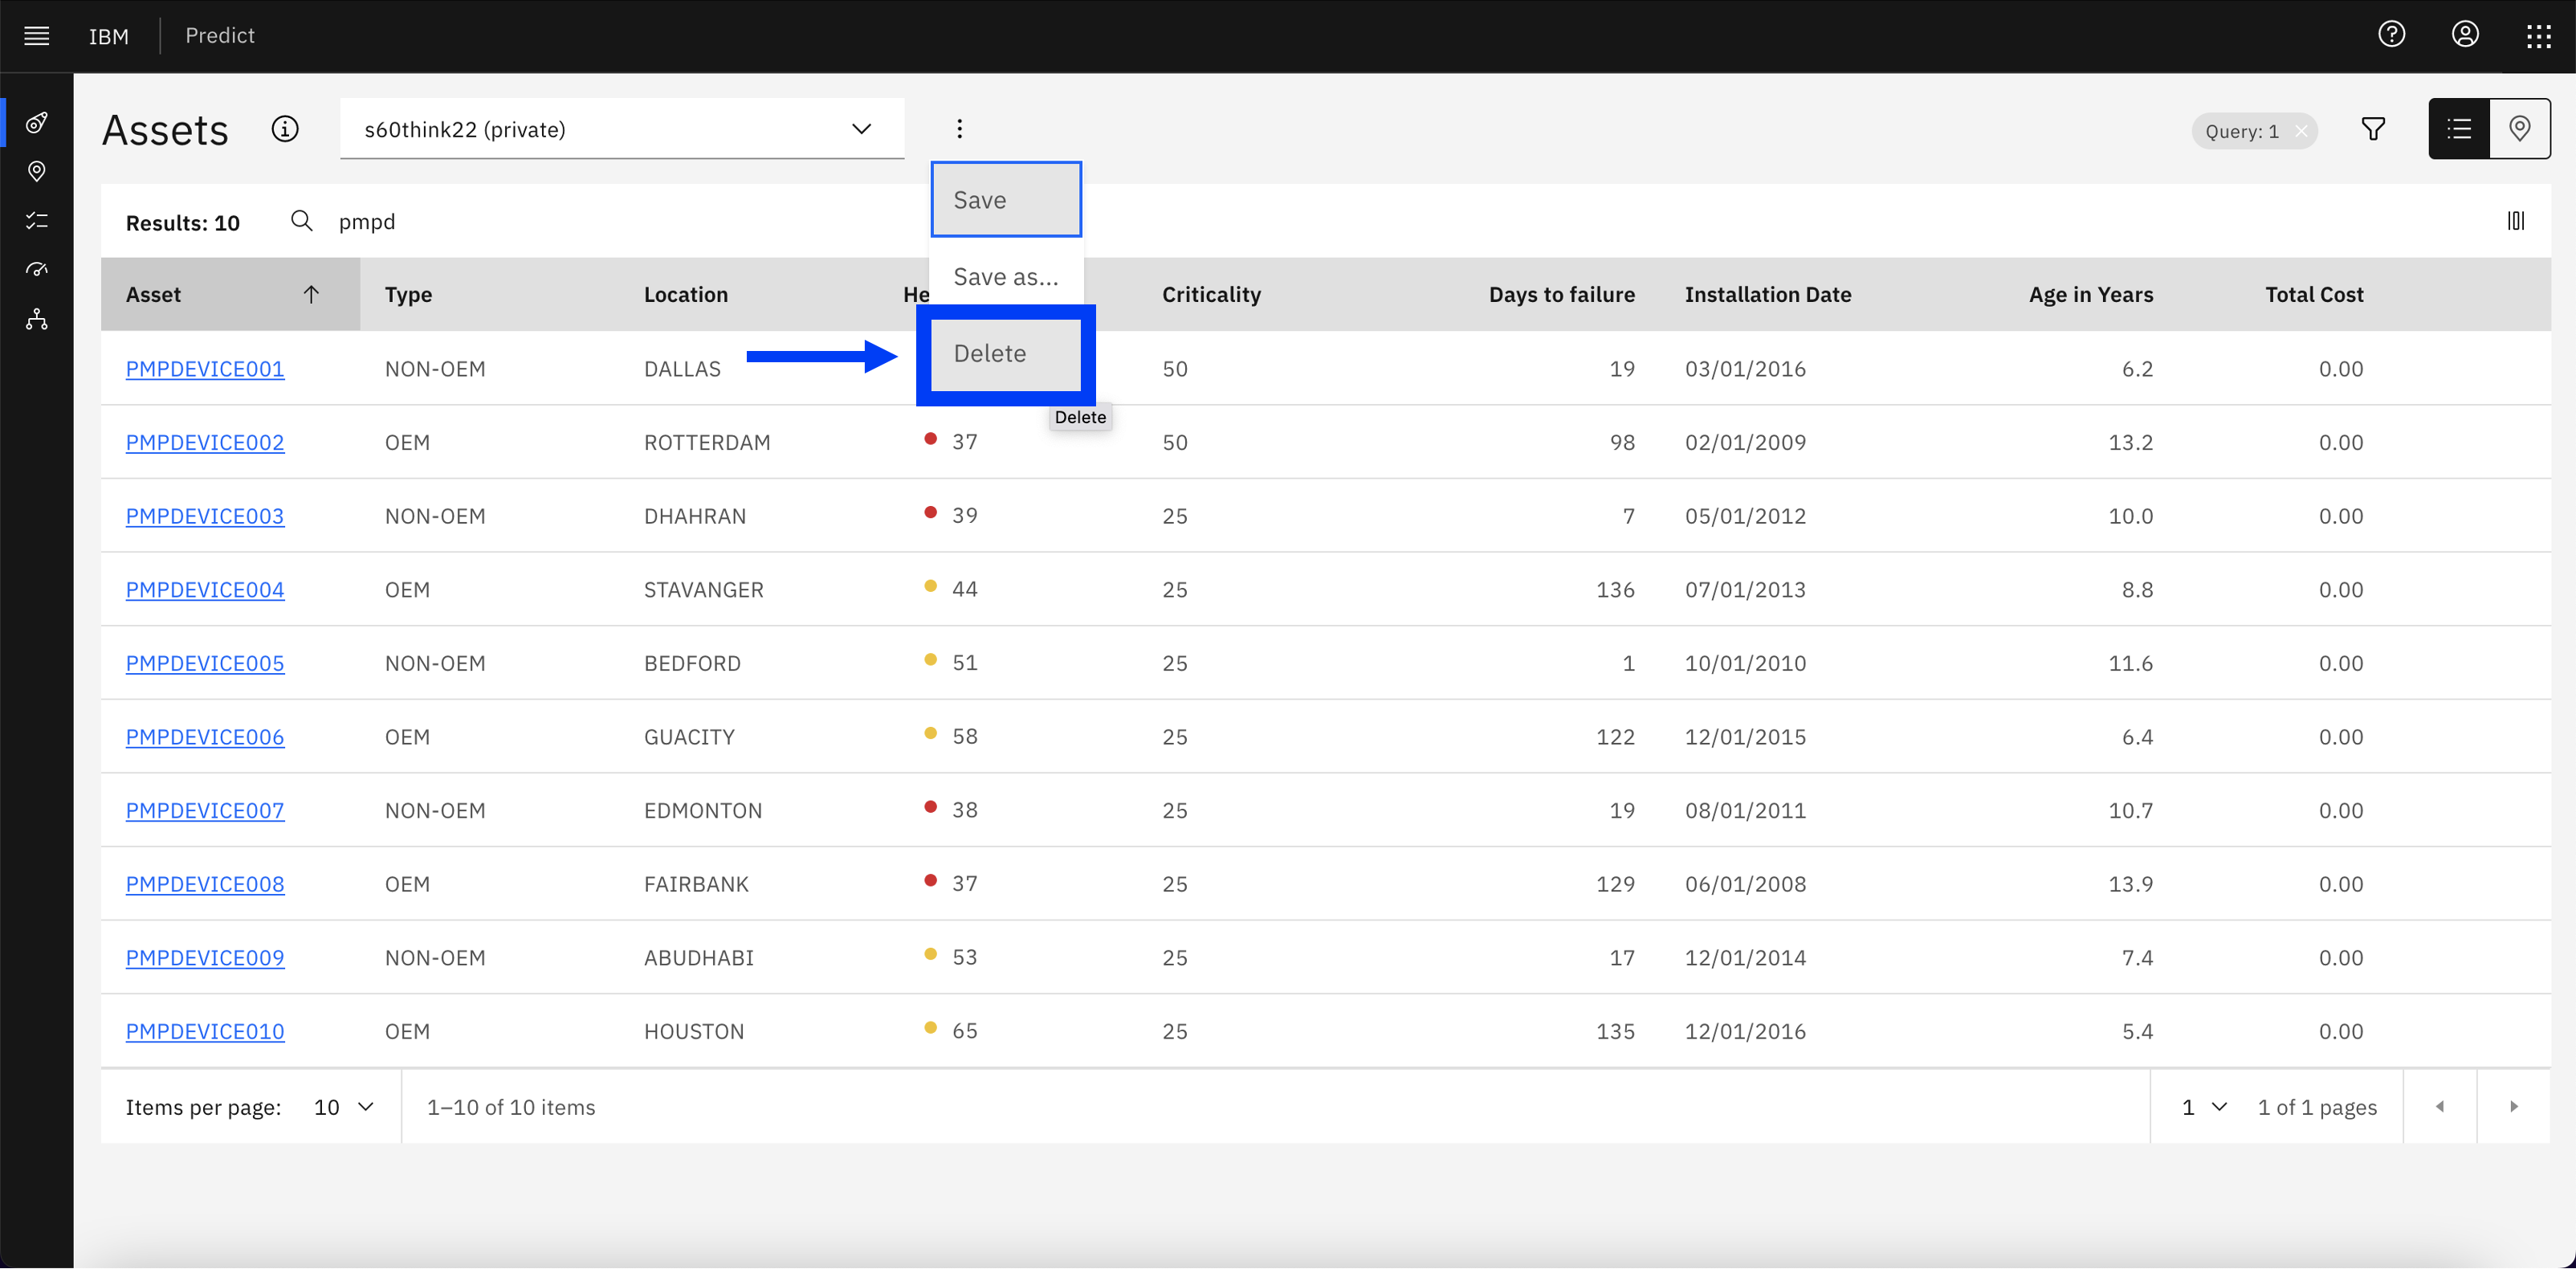Click the search magnifier icon
2576x1269 pixels.
(x=301, y=221)
